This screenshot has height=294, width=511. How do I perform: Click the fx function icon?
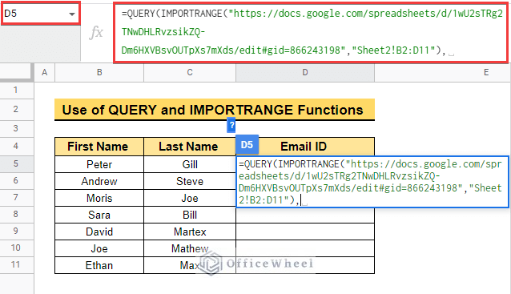tap(96, 33)
